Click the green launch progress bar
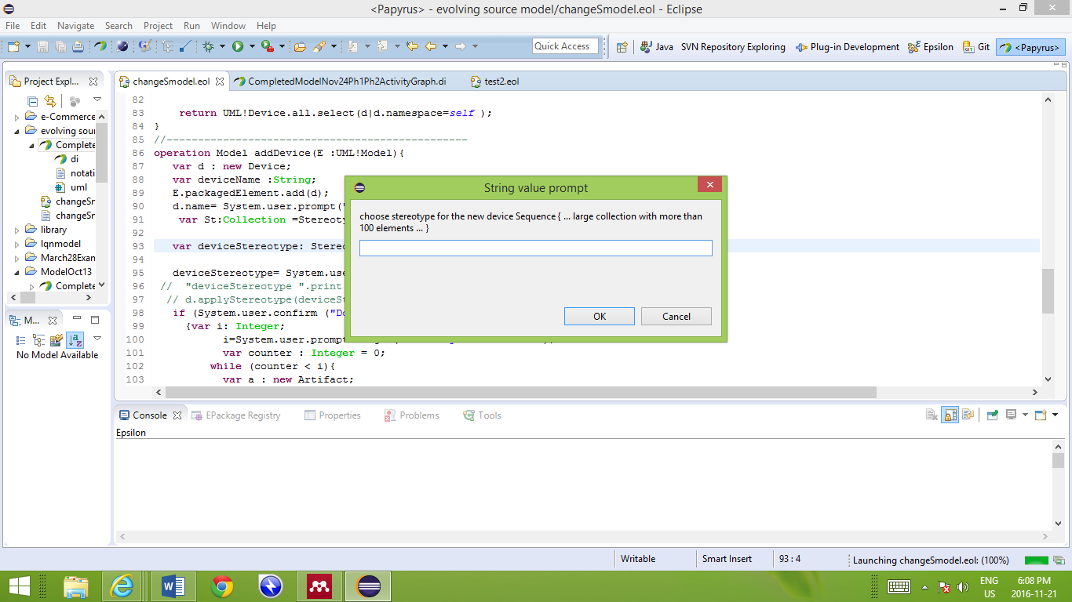The image size is (1072, 602). tap(1036, 560)
